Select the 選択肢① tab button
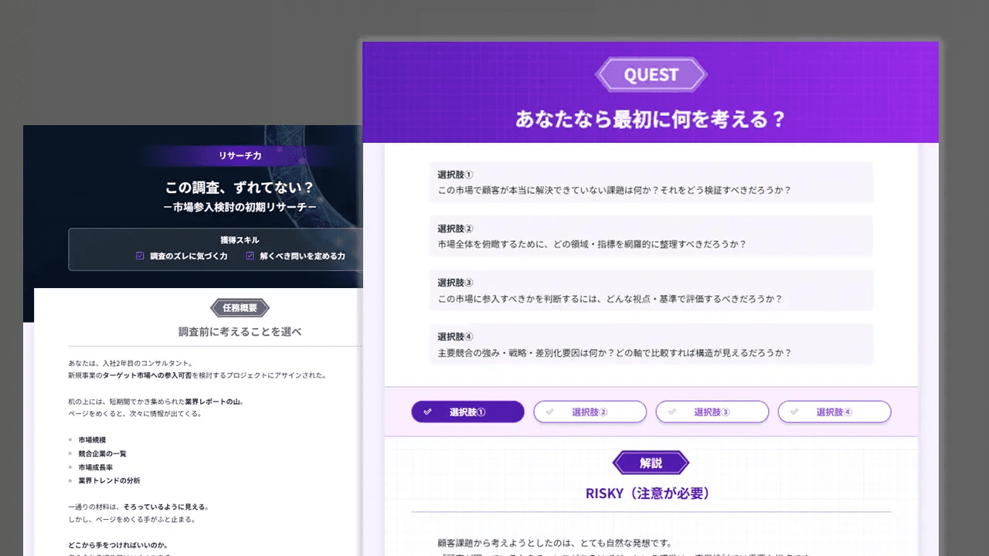989x556 pixels. click(x=467, y=412)
